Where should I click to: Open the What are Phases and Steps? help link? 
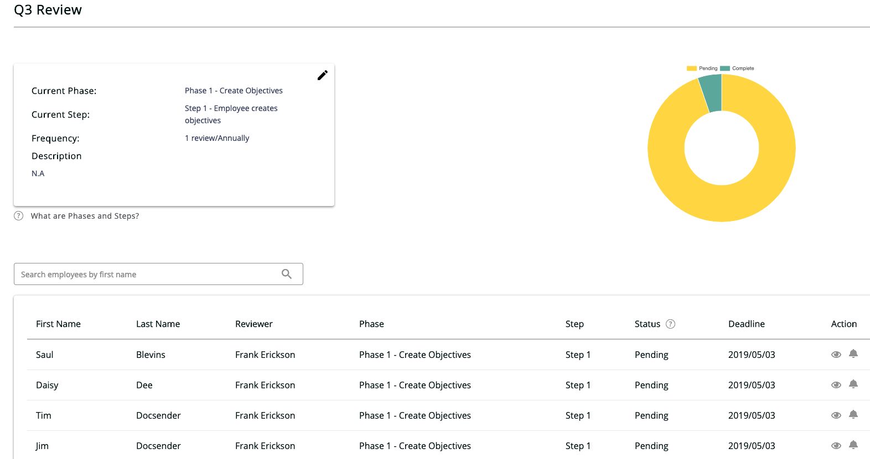(85, 216)
